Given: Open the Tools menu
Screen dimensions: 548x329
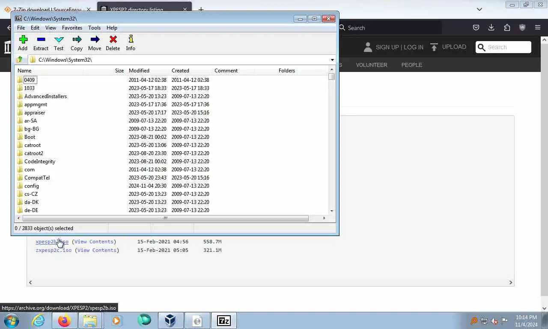Looking at the screenshot, I should coord(95,28).
